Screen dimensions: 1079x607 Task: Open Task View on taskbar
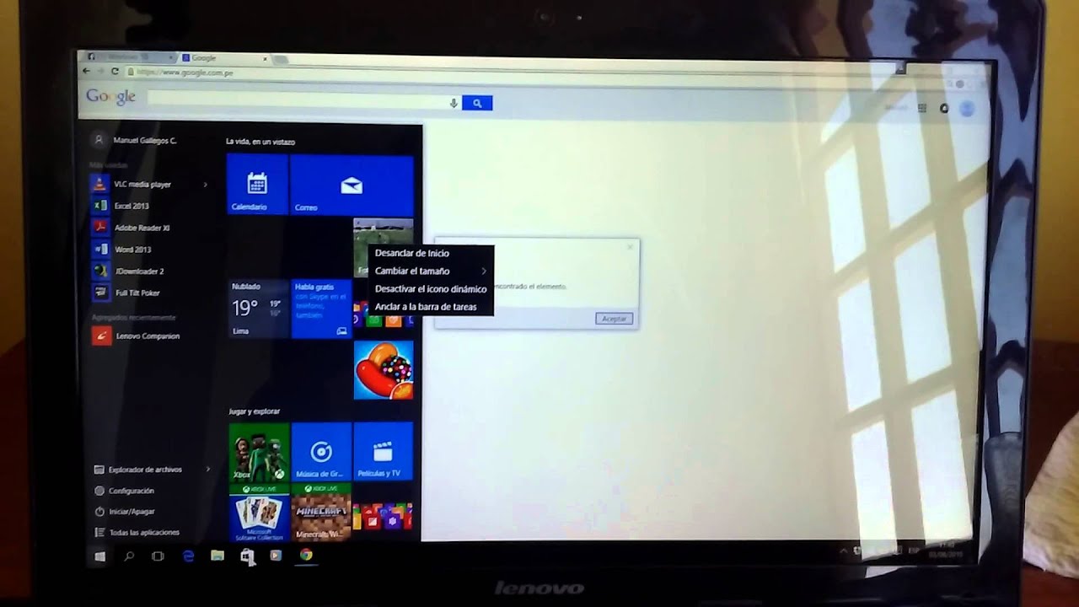158,556
